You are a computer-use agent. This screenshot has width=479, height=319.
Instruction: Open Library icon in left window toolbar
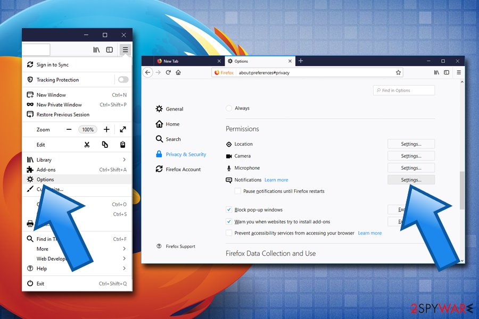click(x=96, y=49)
